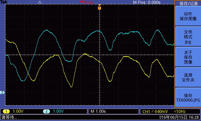The image size is (201, 121).
Task: Click the 640mV trigger level readout
Action: coord(161,111)
